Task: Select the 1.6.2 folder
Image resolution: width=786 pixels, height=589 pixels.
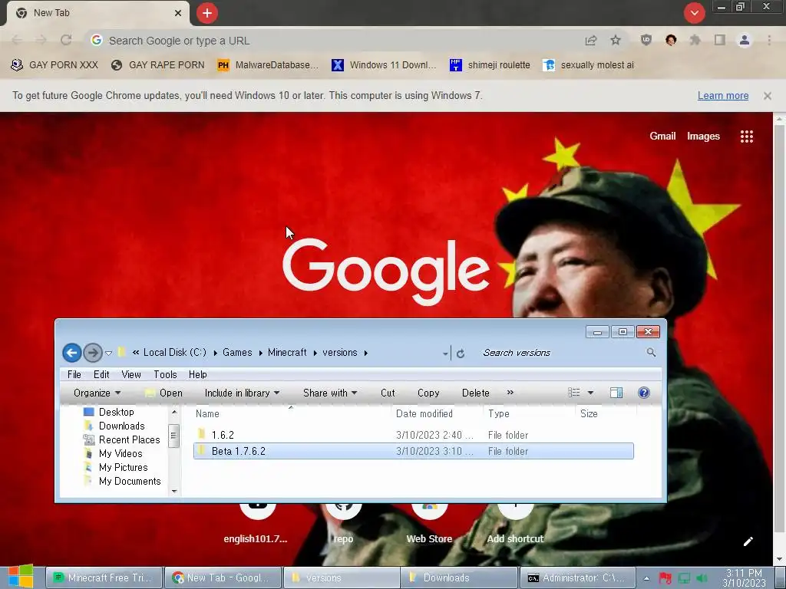Action: point(414,435)
